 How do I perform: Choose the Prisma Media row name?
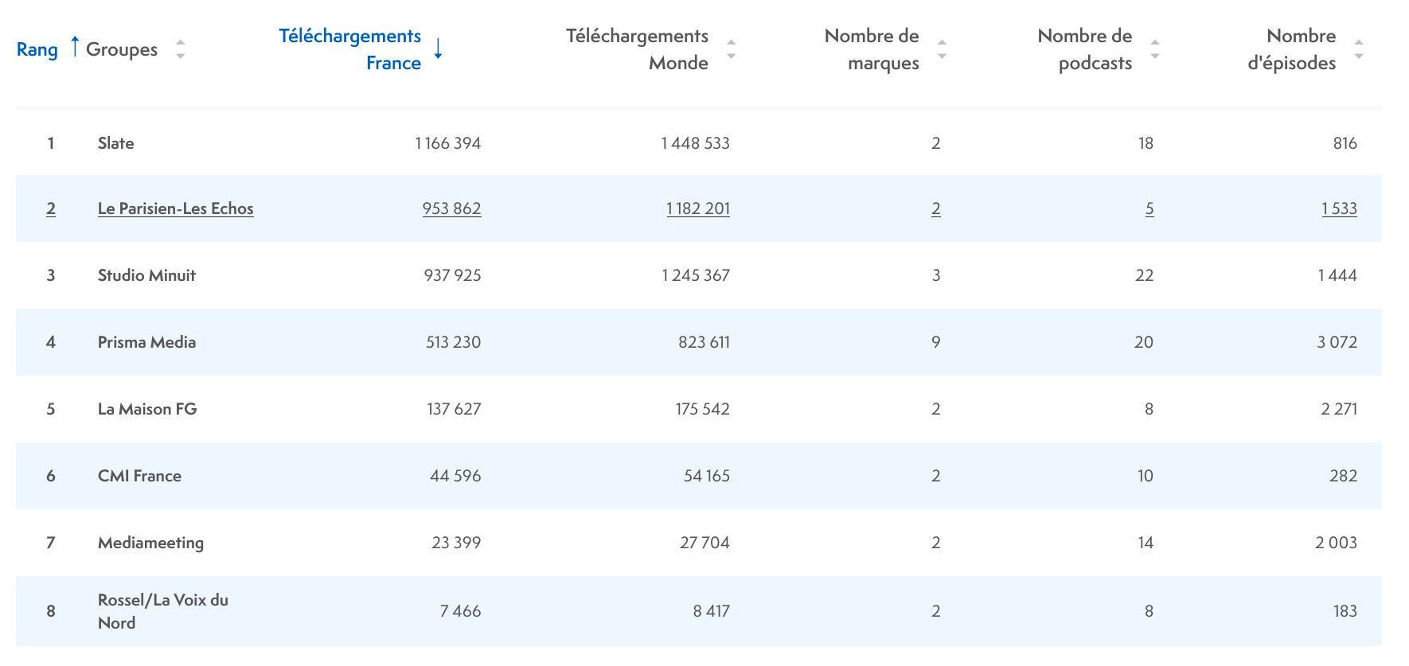click(146, 342)
